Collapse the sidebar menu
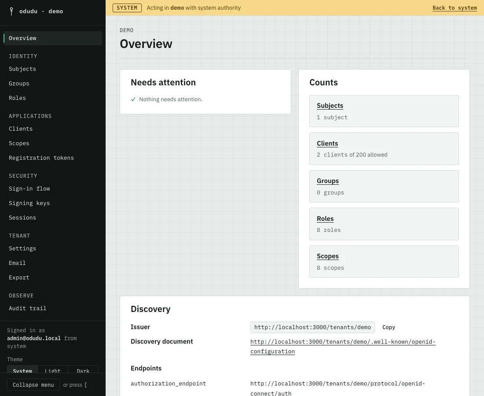Viewport: 484px width, 396px height. tap(33, 385)
